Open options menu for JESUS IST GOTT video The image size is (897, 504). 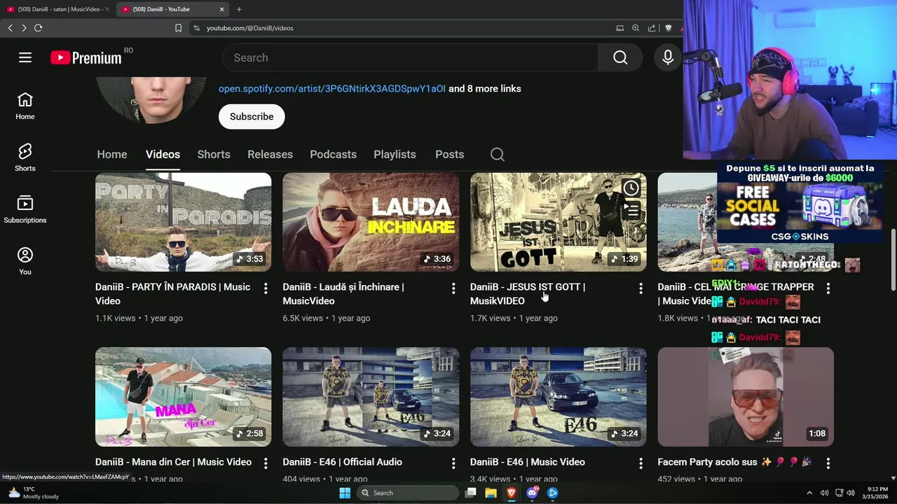(641, 288)
